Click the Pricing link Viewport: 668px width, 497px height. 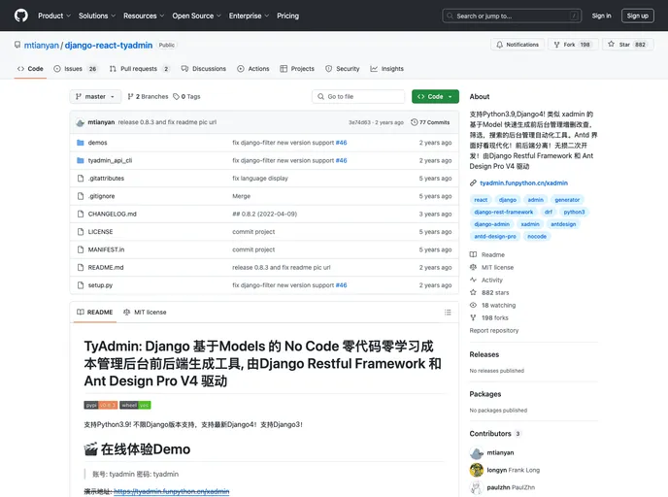(288, 16)
